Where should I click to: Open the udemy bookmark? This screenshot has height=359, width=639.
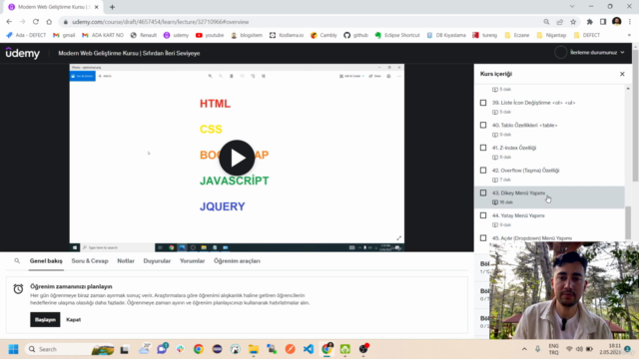[x=176, y=35]
